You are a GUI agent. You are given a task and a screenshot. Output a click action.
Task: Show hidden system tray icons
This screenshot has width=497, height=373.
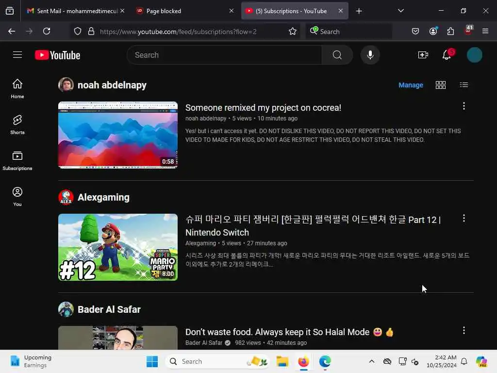pyautogui.click(x=371, y=361)
